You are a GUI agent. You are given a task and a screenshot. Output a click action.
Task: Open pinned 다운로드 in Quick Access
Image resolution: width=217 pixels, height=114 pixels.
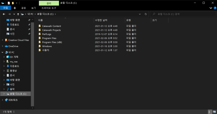pos(14,25)
